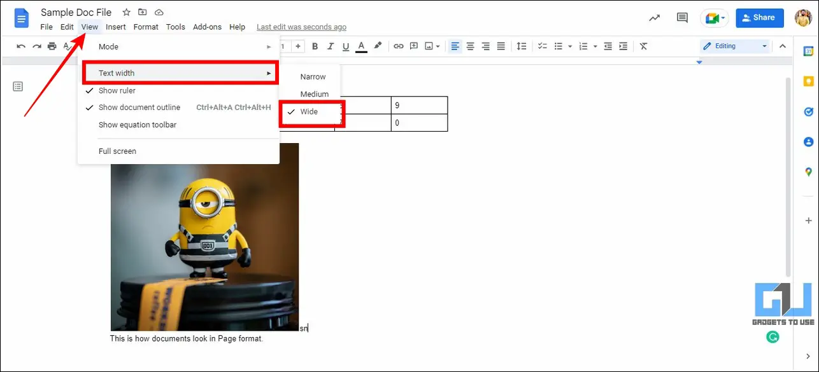Open the Format menu
819x372 pixels.
click(146, 27)
